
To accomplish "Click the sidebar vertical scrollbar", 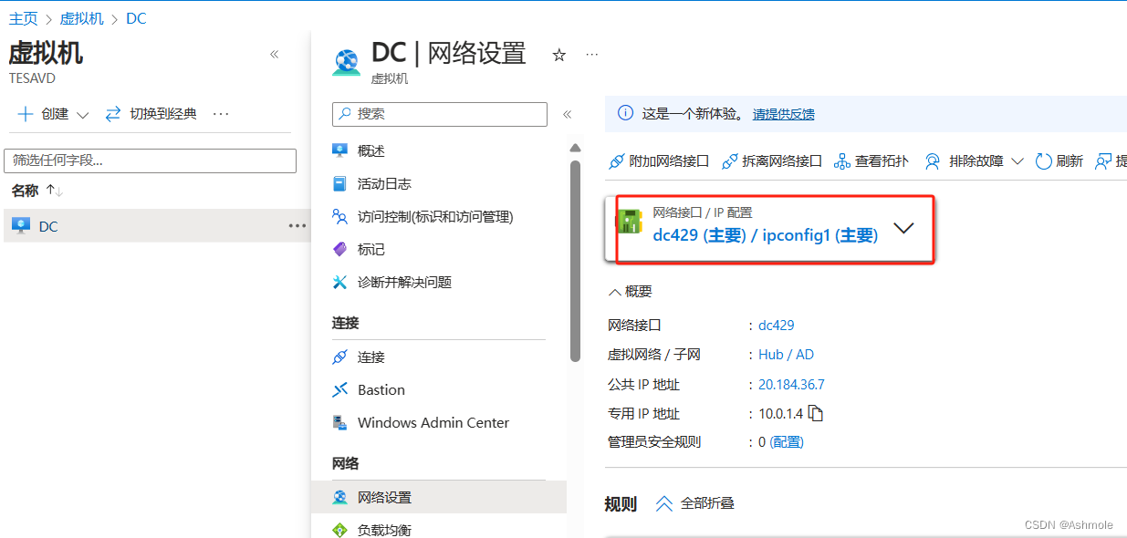I will coord(575,260).
